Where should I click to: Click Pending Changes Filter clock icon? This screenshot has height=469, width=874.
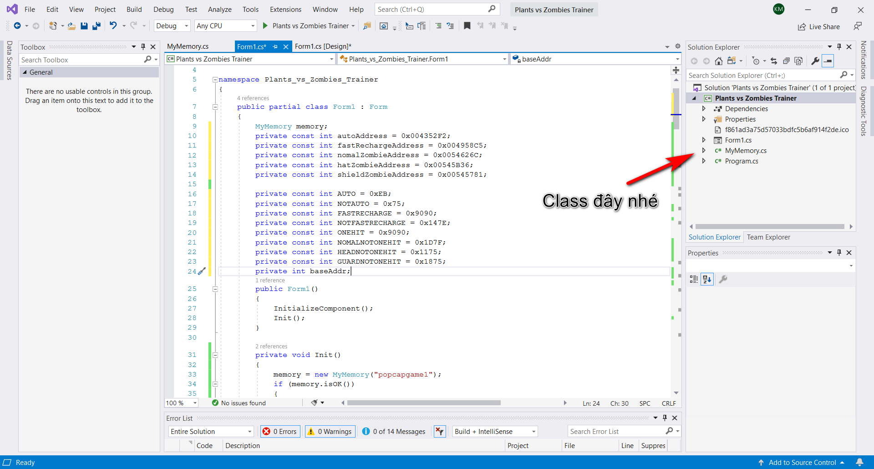(x=756, y=61)
